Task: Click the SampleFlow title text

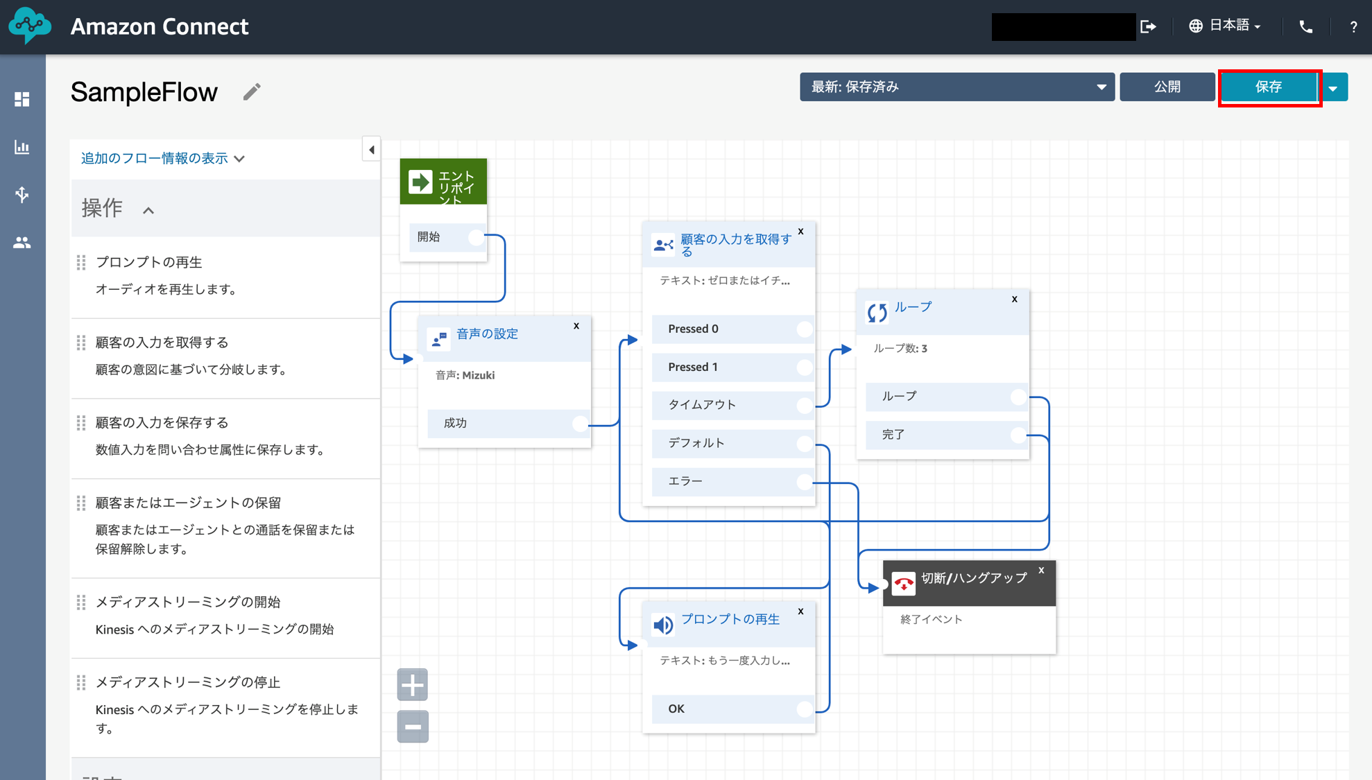Action: (x=144, y=92)
